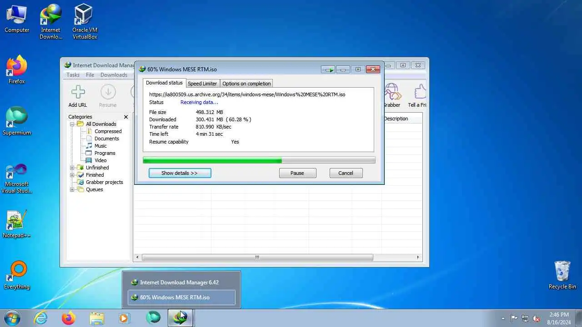Open Computer desktop icon

17,19
